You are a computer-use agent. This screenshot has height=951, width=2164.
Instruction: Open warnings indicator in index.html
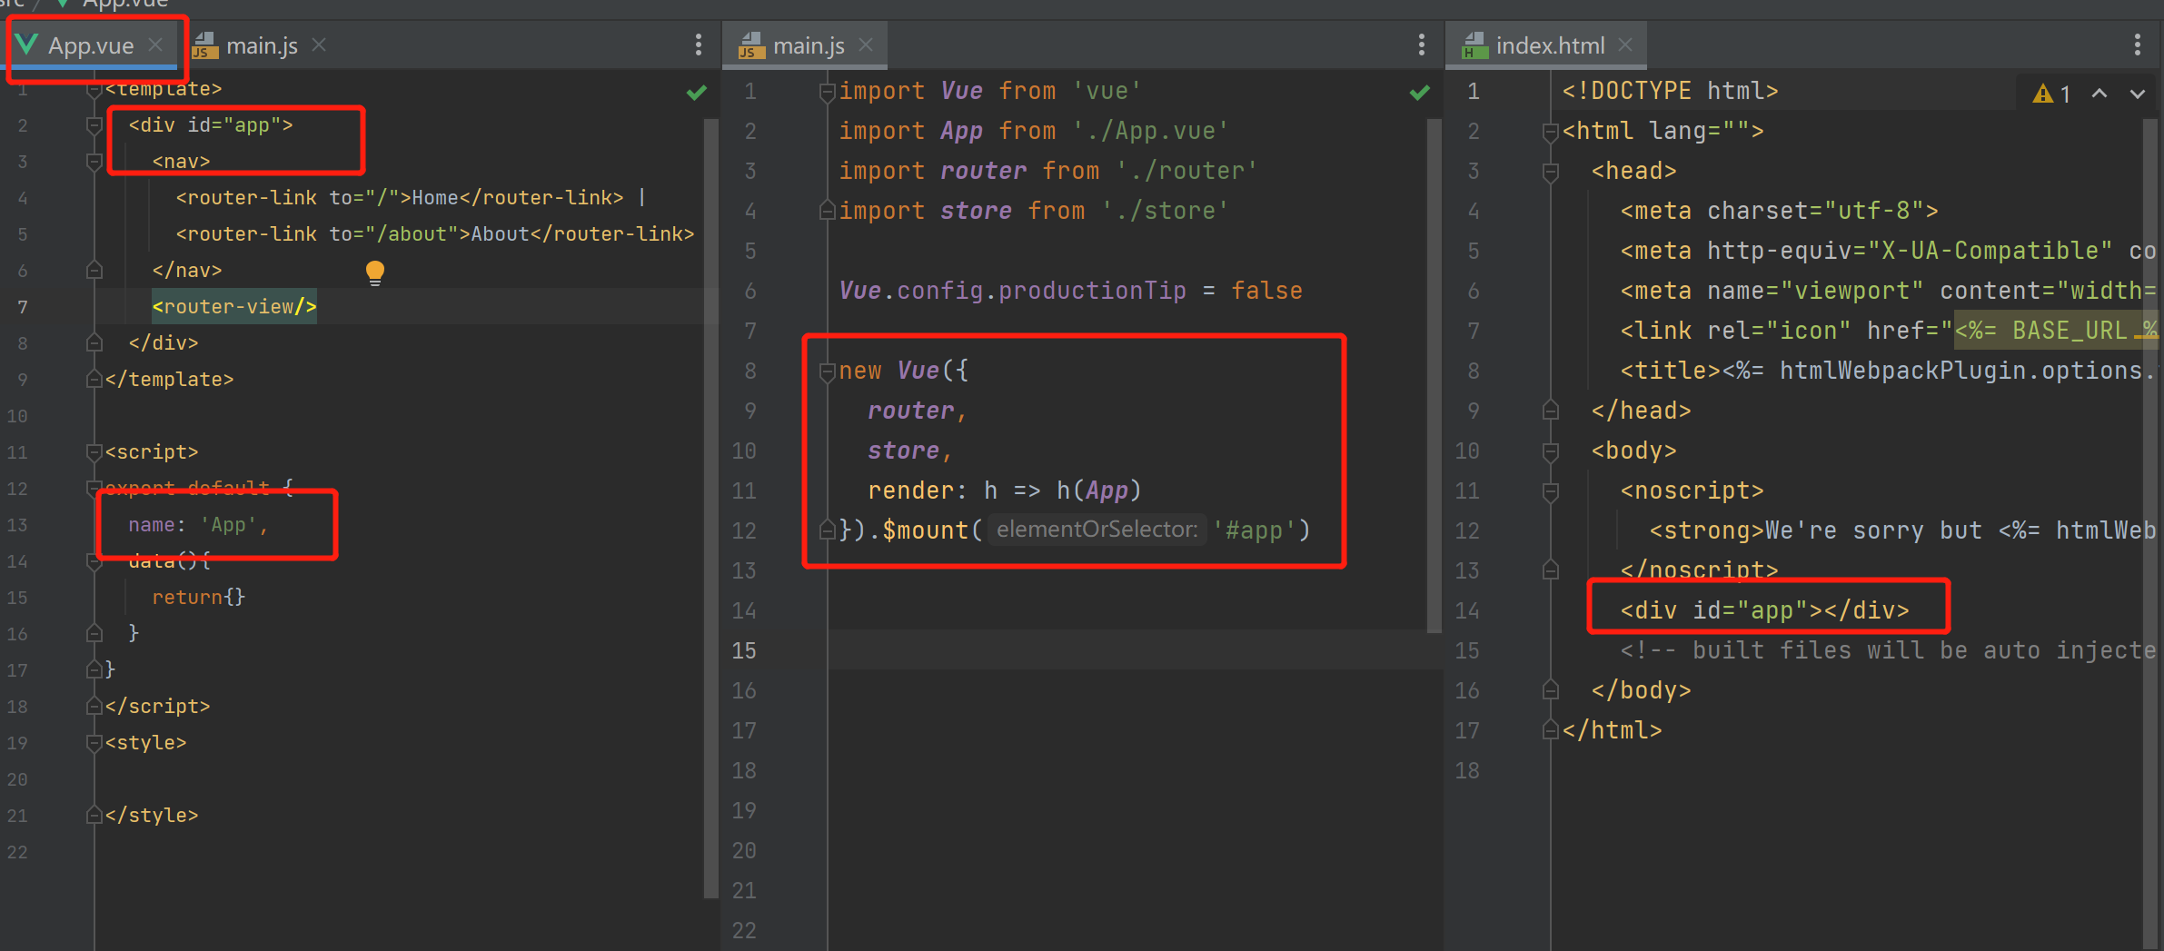point(2051,94)
